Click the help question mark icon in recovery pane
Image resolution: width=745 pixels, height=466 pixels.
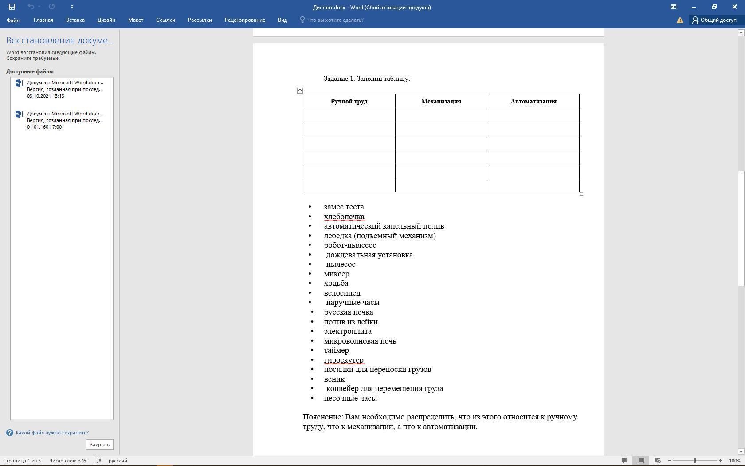10,433
